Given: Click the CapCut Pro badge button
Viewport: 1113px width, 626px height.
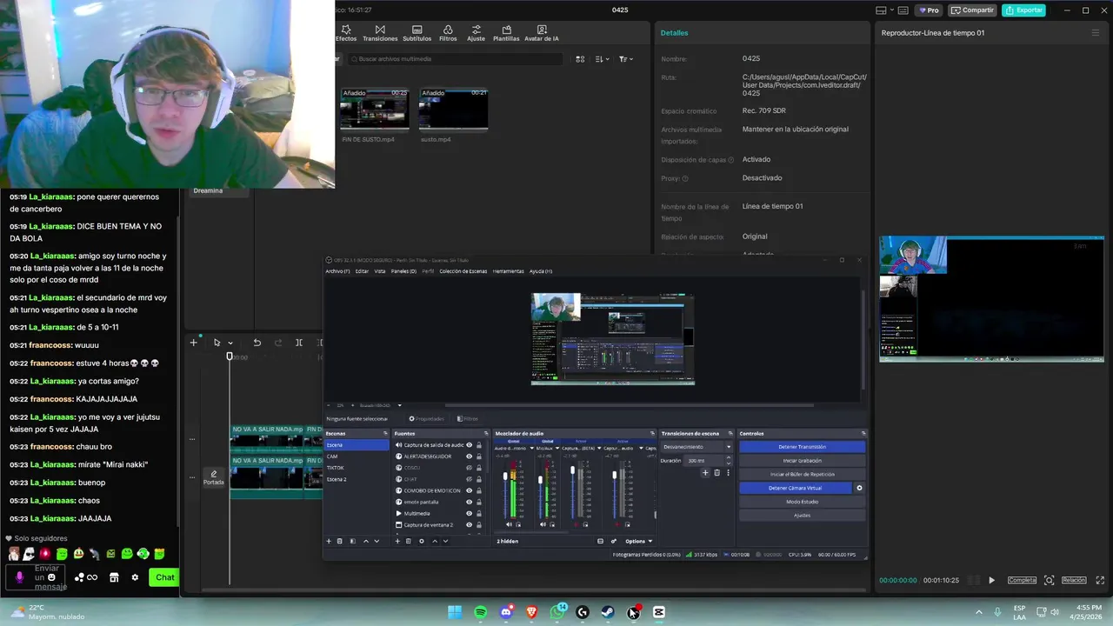Looking at the screenshot, I should click(930, 10).
